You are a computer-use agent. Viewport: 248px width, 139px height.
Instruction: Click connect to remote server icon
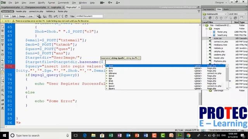pos(205,18)
